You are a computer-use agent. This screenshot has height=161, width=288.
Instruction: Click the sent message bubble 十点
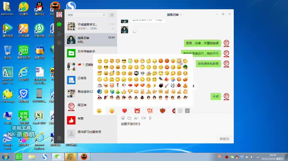click(x=215, y=96)
